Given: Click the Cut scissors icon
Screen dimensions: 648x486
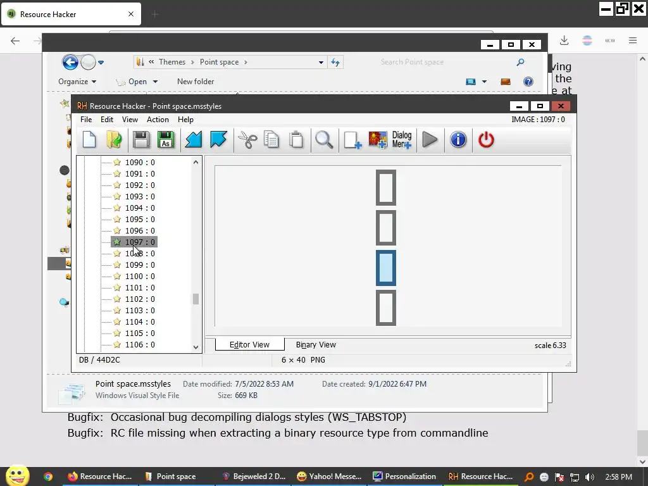Looking at the screenshot, I should tap(247, 140).
